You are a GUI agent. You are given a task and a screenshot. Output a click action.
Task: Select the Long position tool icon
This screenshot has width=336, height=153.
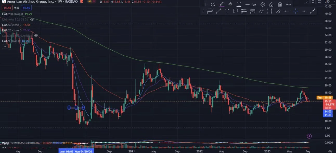[244, 11]
